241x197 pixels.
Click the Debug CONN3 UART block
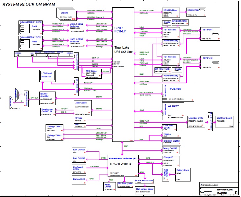pos(54,128)
